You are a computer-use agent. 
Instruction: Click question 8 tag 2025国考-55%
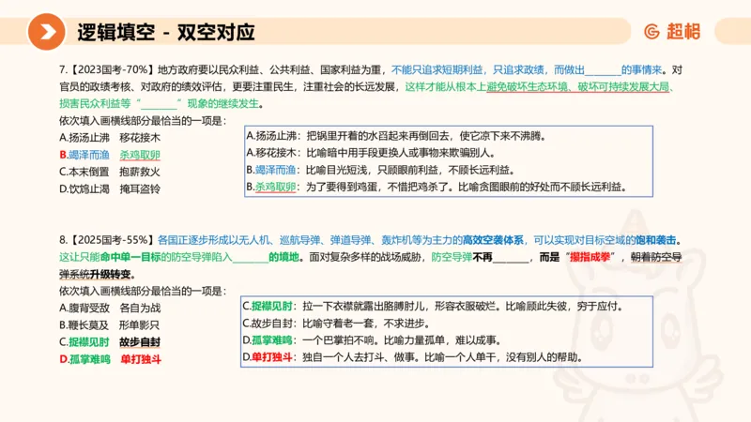(x=113, y=240)
